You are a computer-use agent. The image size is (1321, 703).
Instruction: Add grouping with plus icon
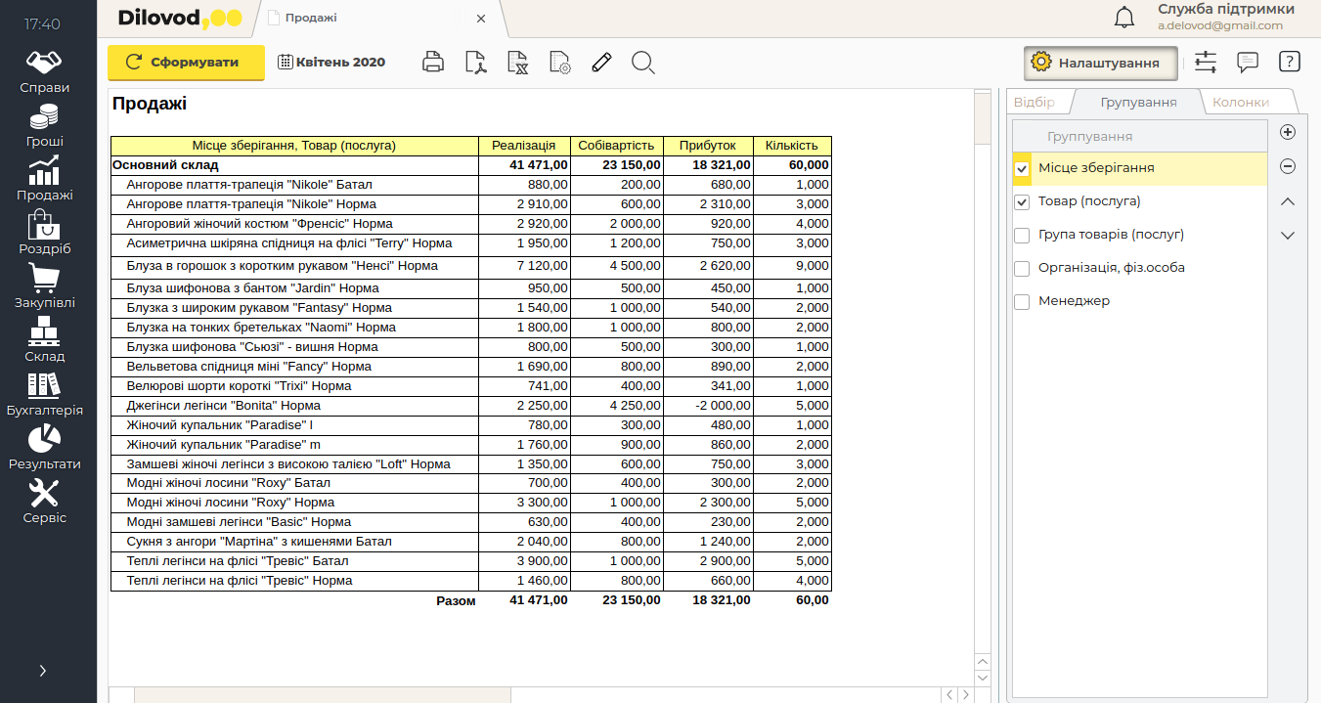point(1288,132)
